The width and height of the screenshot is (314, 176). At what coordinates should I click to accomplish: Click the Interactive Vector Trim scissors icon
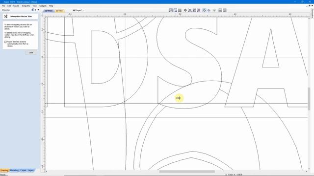[6, 16]
